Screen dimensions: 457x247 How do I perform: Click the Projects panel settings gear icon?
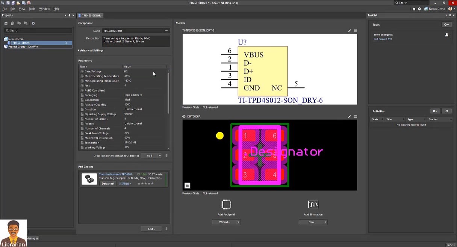[x=33, y=23]
